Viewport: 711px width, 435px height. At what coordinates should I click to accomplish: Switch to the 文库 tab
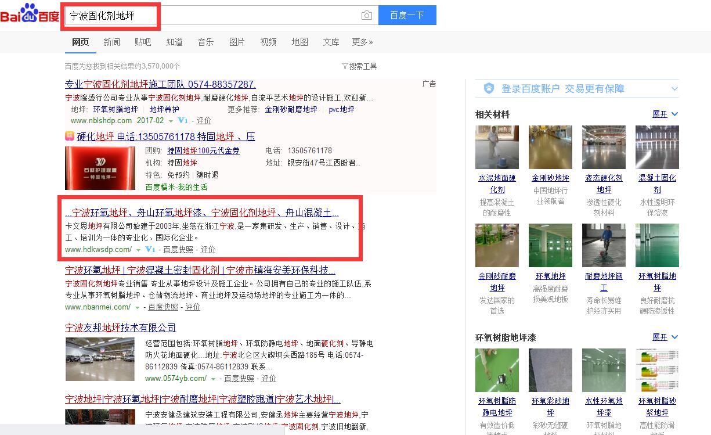(331, 42)
